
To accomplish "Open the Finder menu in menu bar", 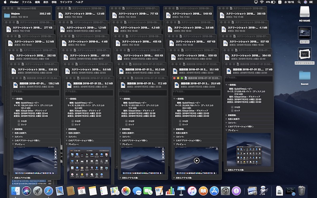I will 14,2.
